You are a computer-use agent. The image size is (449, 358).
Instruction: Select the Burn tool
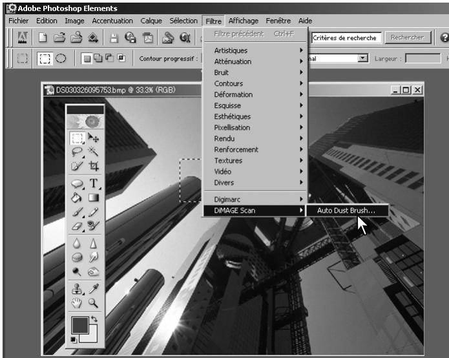coord(93,271)
